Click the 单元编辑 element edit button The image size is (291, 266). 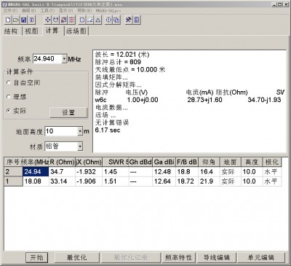click(x=261, y=257)
